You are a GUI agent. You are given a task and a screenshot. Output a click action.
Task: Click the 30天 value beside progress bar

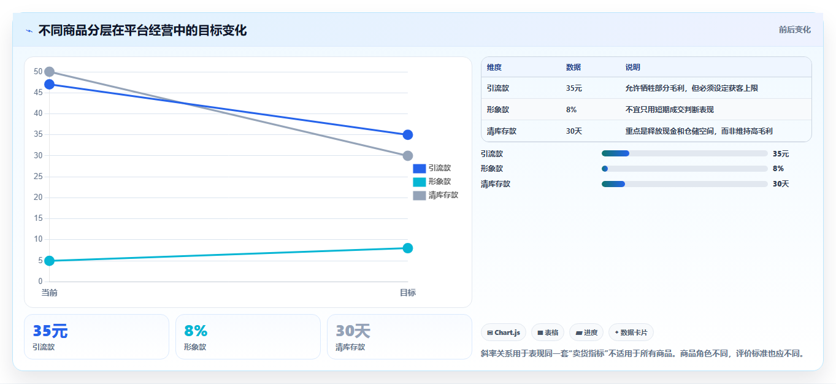(781, 184)
